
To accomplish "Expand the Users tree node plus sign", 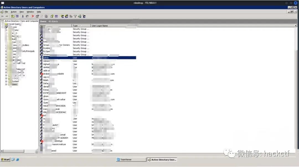I will (6, 84).
